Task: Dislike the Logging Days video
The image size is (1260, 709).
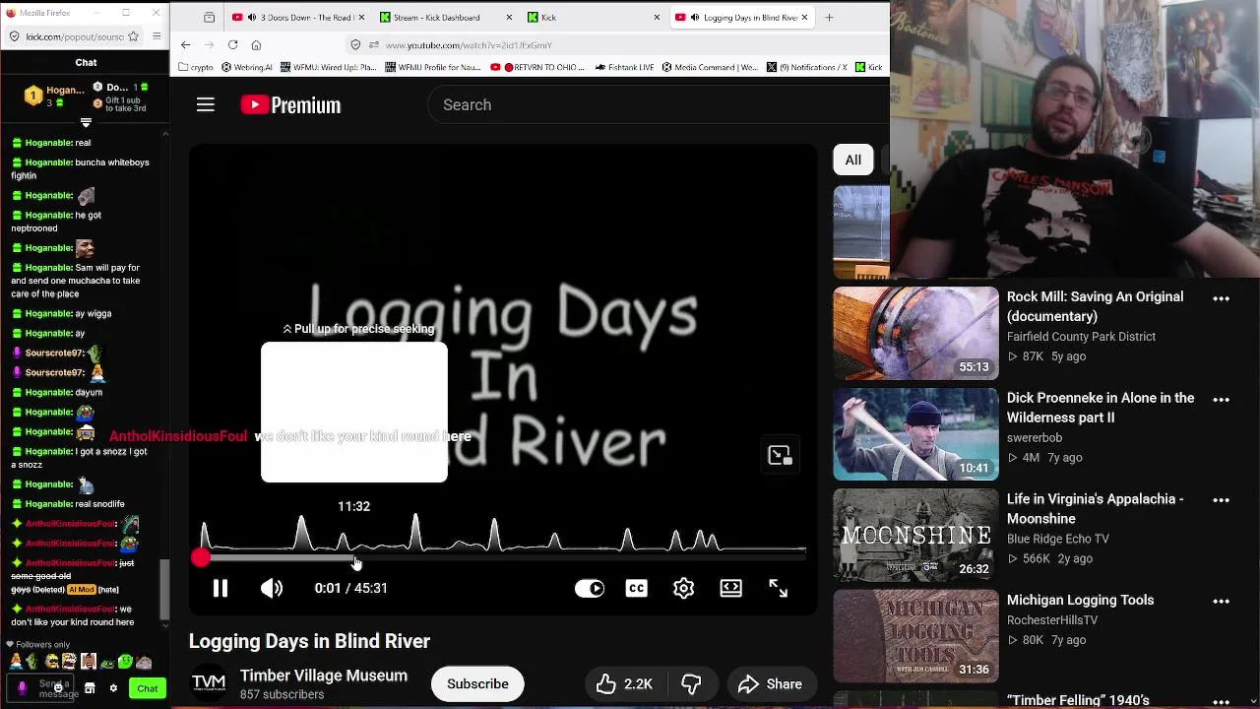Action: coord(691,683)
